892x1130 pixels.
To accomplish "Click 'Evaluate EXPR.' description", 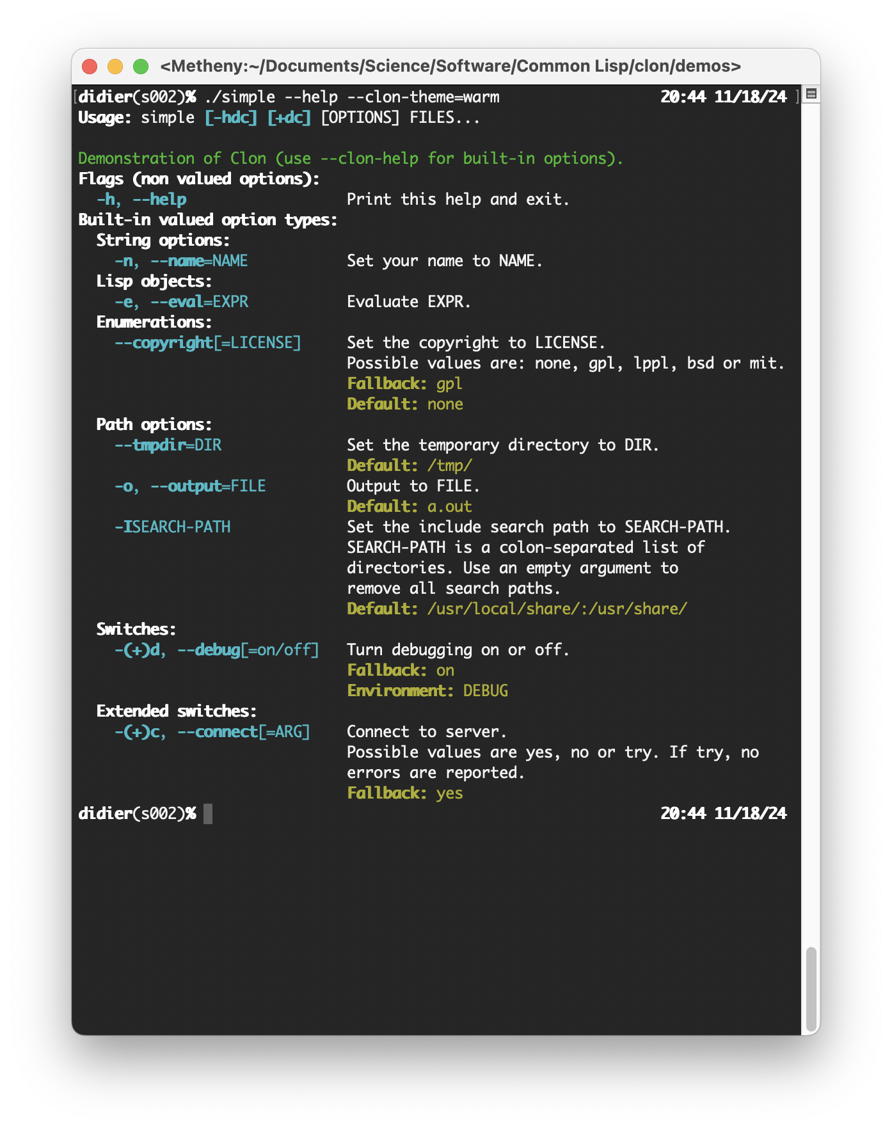I will (x=409, y=302).
